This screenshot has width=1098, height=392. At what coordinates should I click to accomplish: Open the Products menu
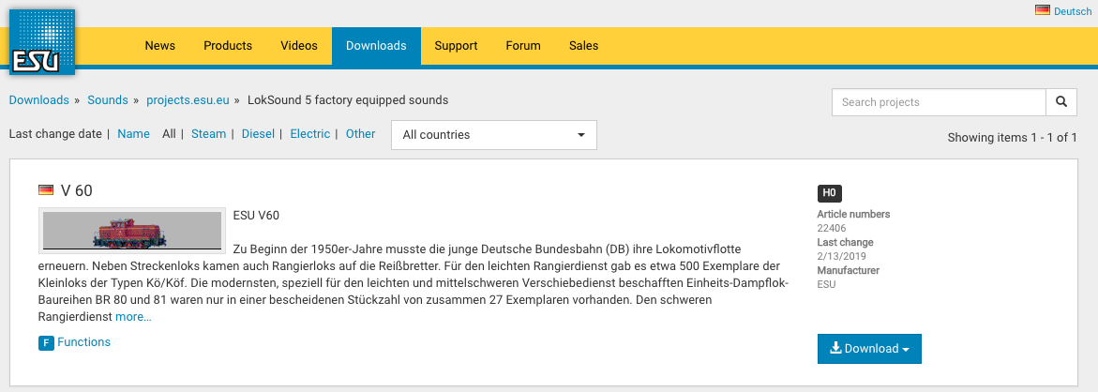tap(228, 46)
